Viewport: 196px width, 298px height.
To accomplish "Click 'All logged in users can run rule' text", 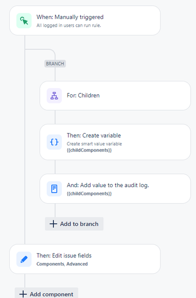I will (x=68, y=25).
